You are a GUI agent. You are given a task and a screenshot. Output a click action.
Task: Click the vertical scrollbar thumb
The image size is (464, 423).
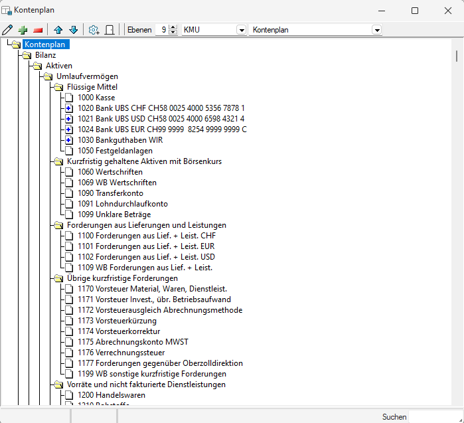457,55
